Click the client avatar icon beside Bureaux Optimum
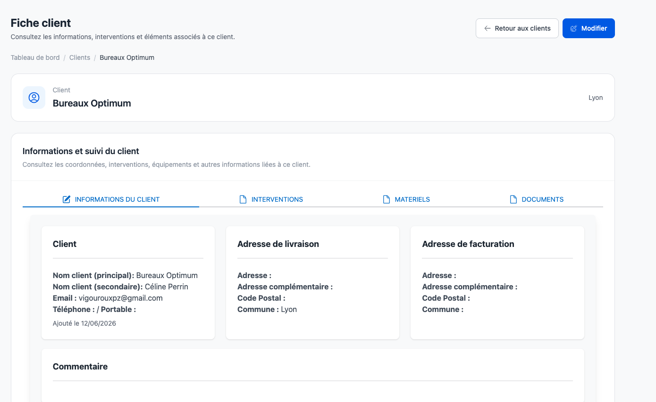The height and width of the screenshot is (402, 656). (x=34, y=98)
